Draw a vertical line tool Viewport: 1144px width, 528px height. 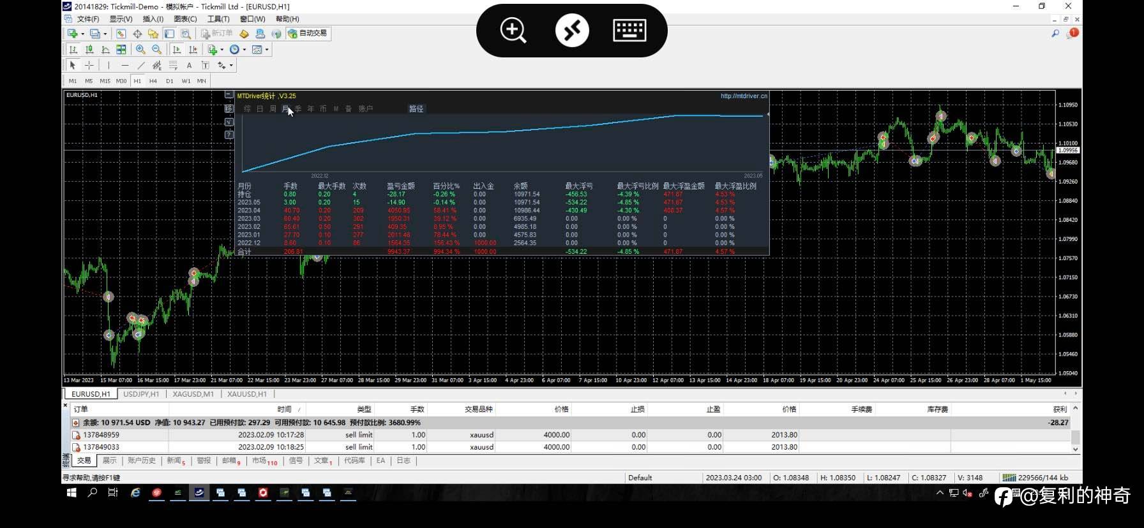pos(109,65)
